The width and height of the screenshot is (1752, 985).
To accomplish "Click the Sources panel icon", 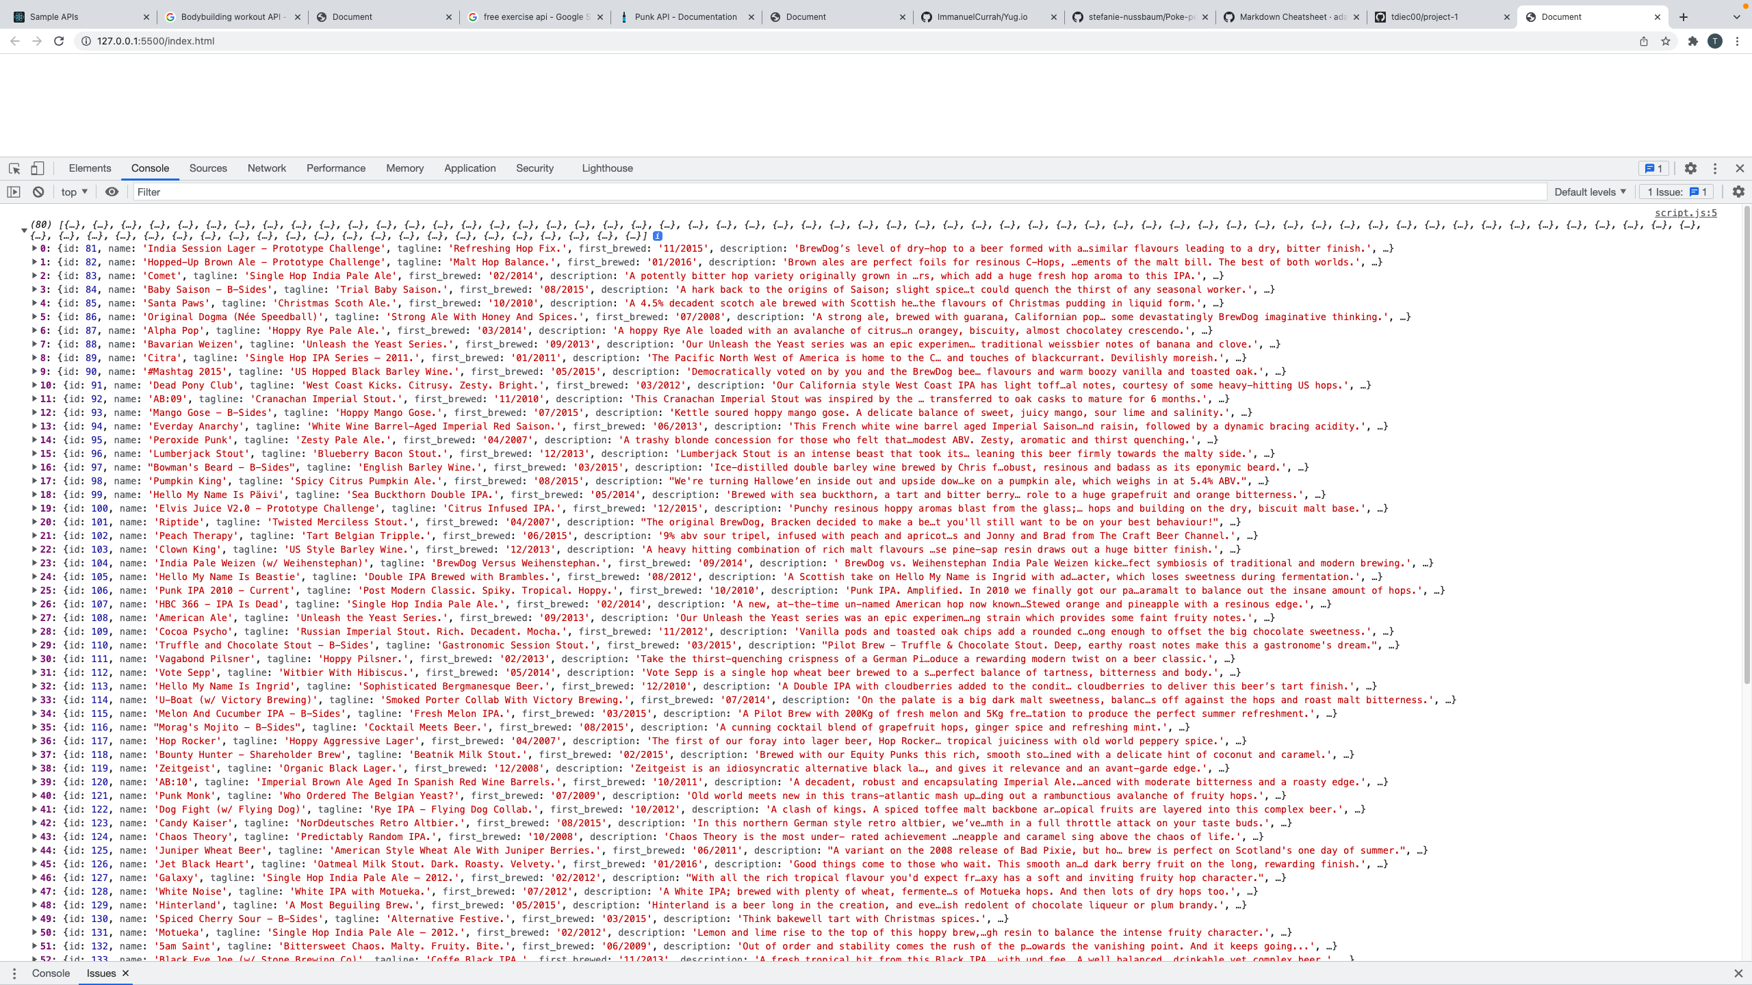I will click(206, 168).
